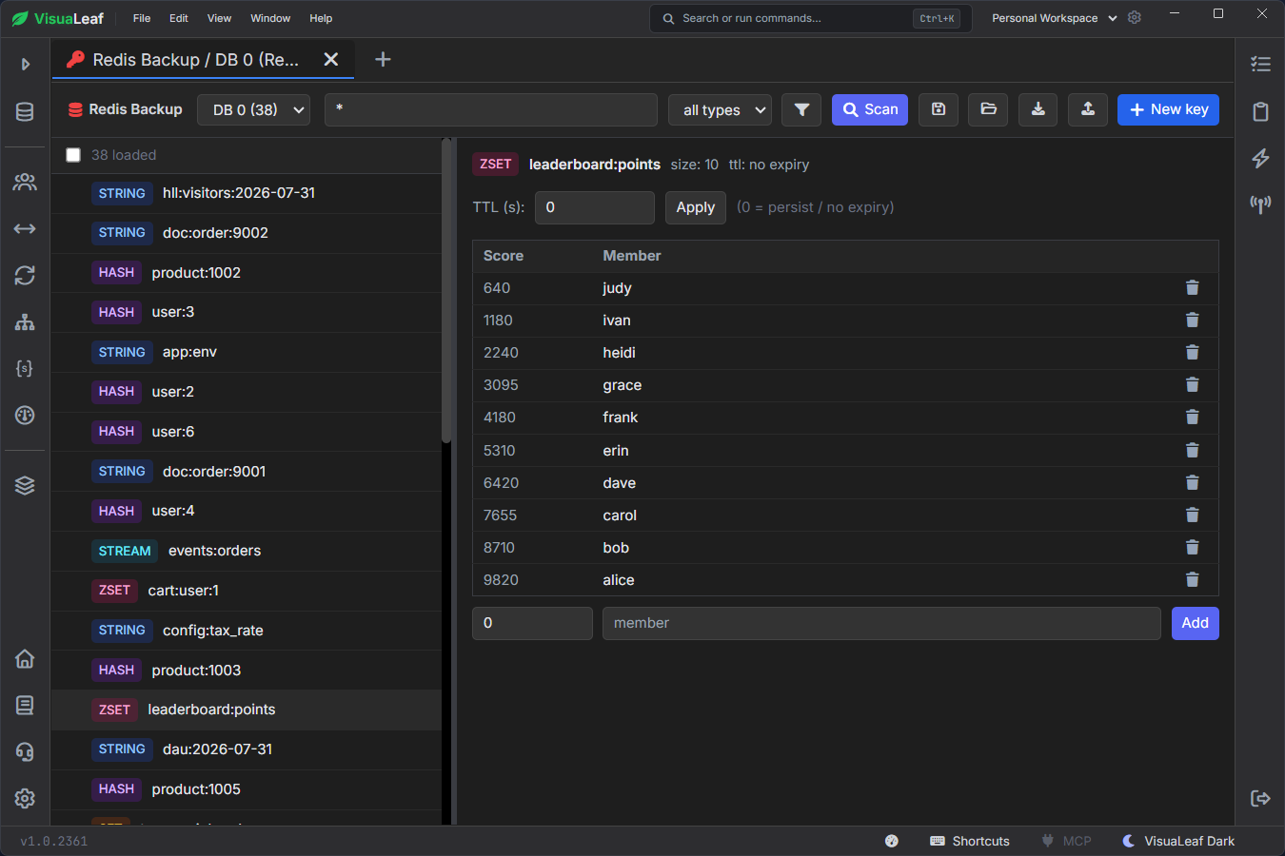Click the double-arrow transfer sidebar icon
The image size is (1285, 856).
(x=25, y=228)
